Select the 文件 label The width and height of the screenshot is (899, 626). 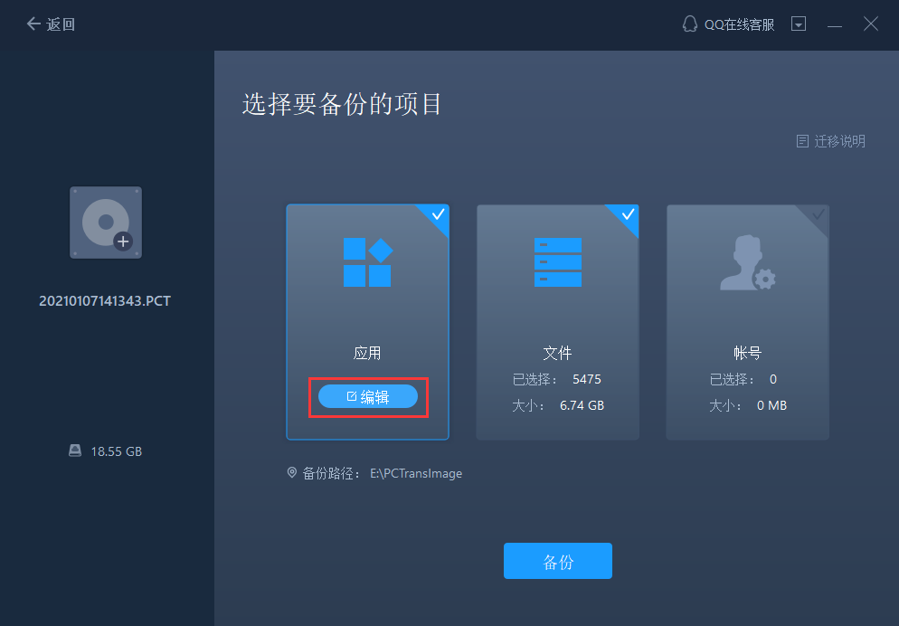(557, 353)
